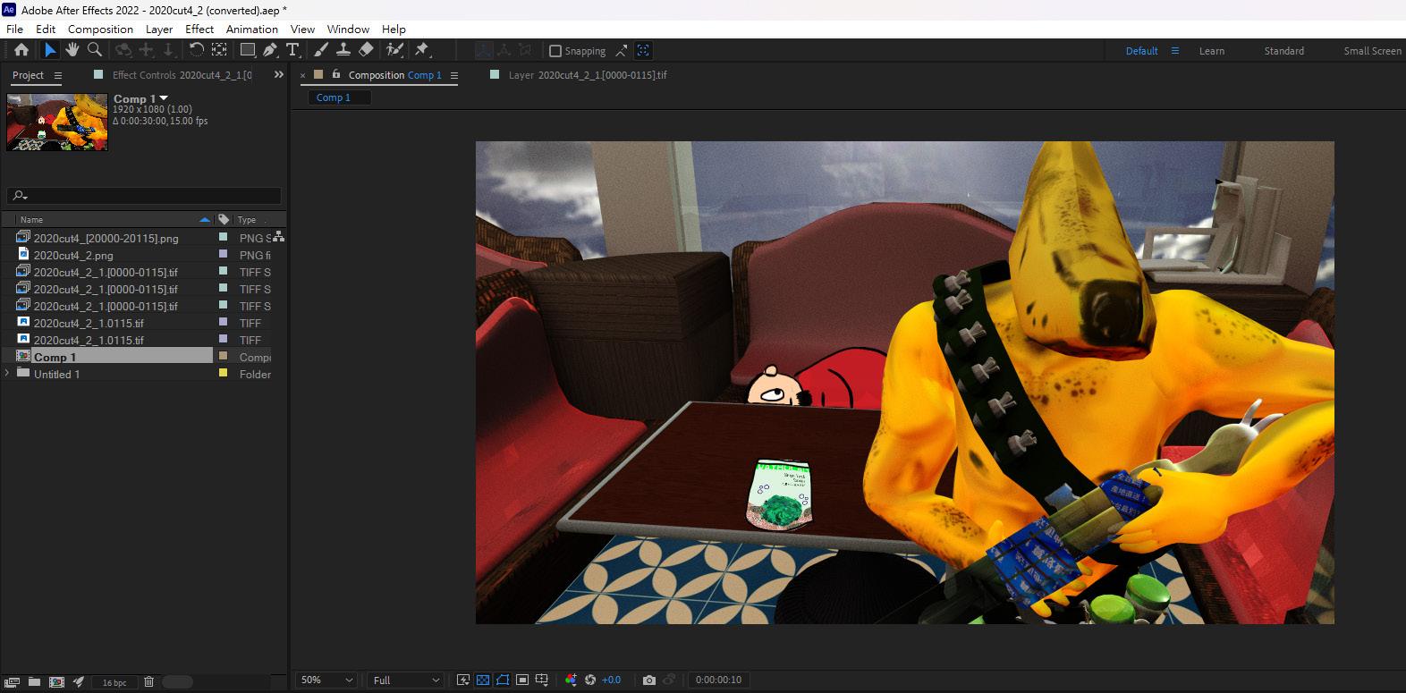Click the tan label swatch for Comp 1
The height and width of the screenshot is (693, 1406).
(224, 356)
